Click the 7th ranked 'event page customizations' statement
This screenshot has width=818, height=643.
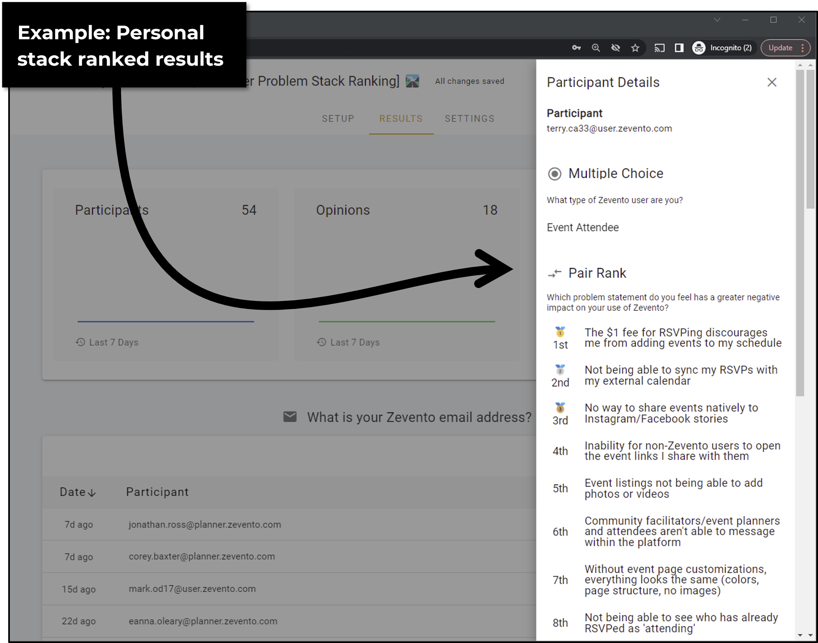(675, 580)
